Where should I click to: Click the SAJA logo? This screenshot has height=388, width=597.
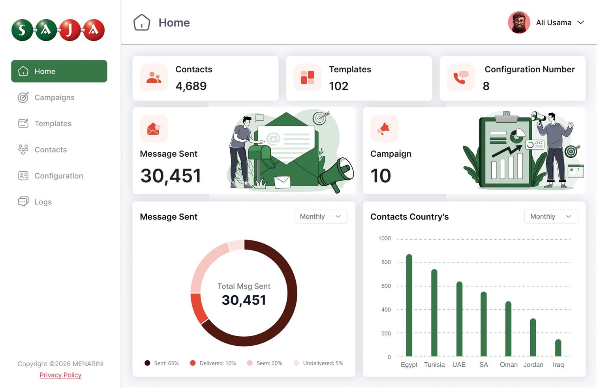click(58, 30)
